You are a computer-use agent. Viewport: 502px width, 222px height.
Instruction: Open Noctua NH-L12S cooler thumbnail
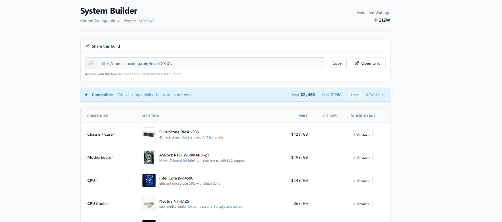[x=149, y=203]
